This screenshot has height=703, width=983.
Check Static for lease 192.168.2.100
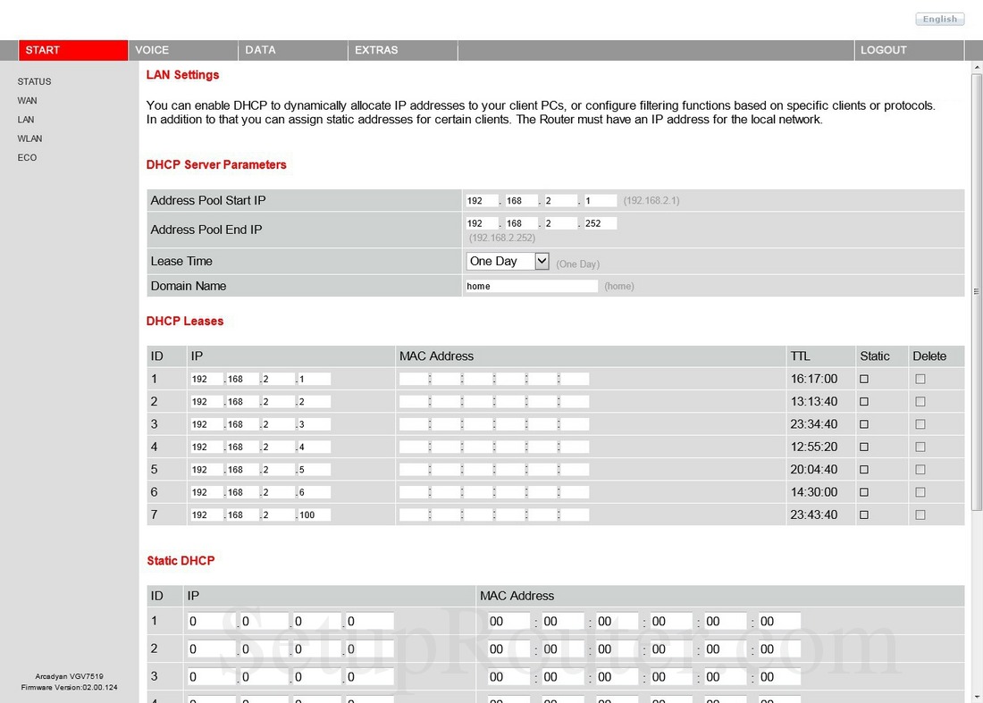click(x=864, y=515)
